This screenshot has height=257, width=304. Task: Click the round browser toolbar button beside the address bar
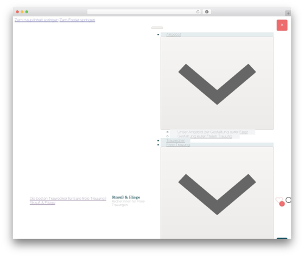point(207,12)
